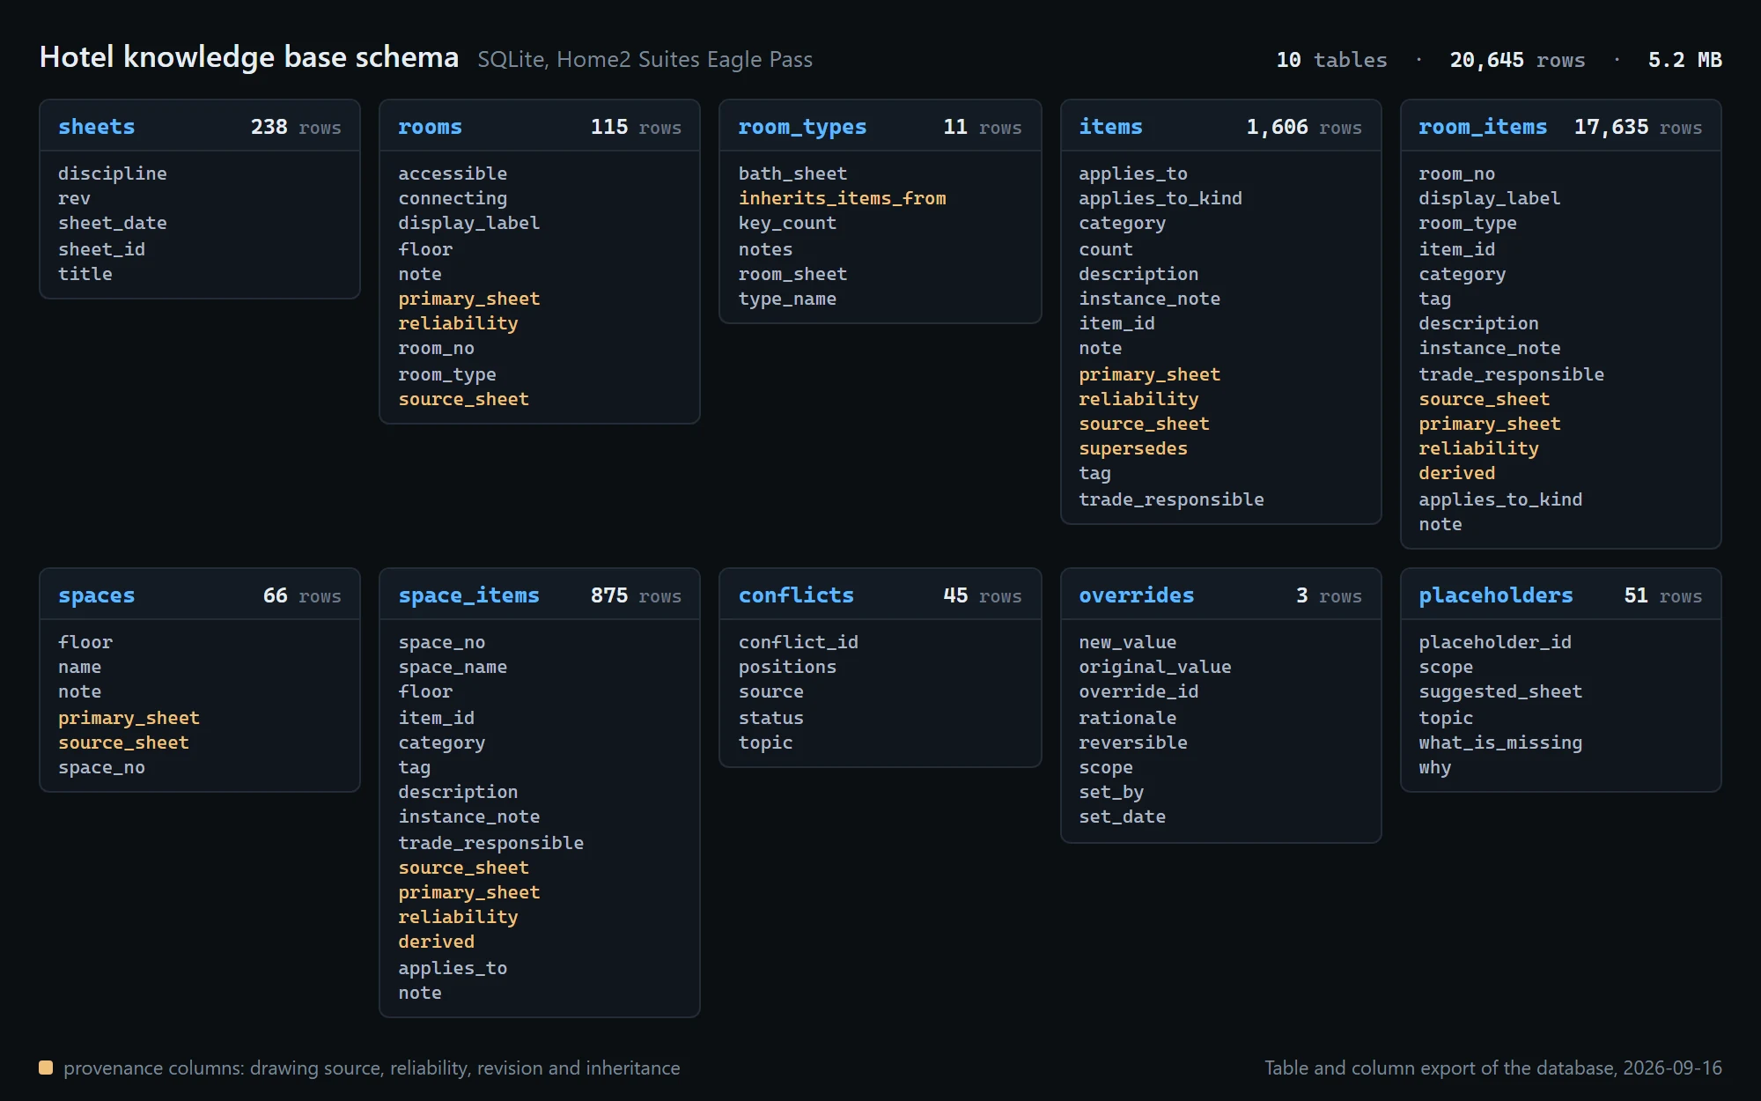This screenshot has width=1761, height=1101.
Task: Click positions column in conflicts
Action: [787, 668]
